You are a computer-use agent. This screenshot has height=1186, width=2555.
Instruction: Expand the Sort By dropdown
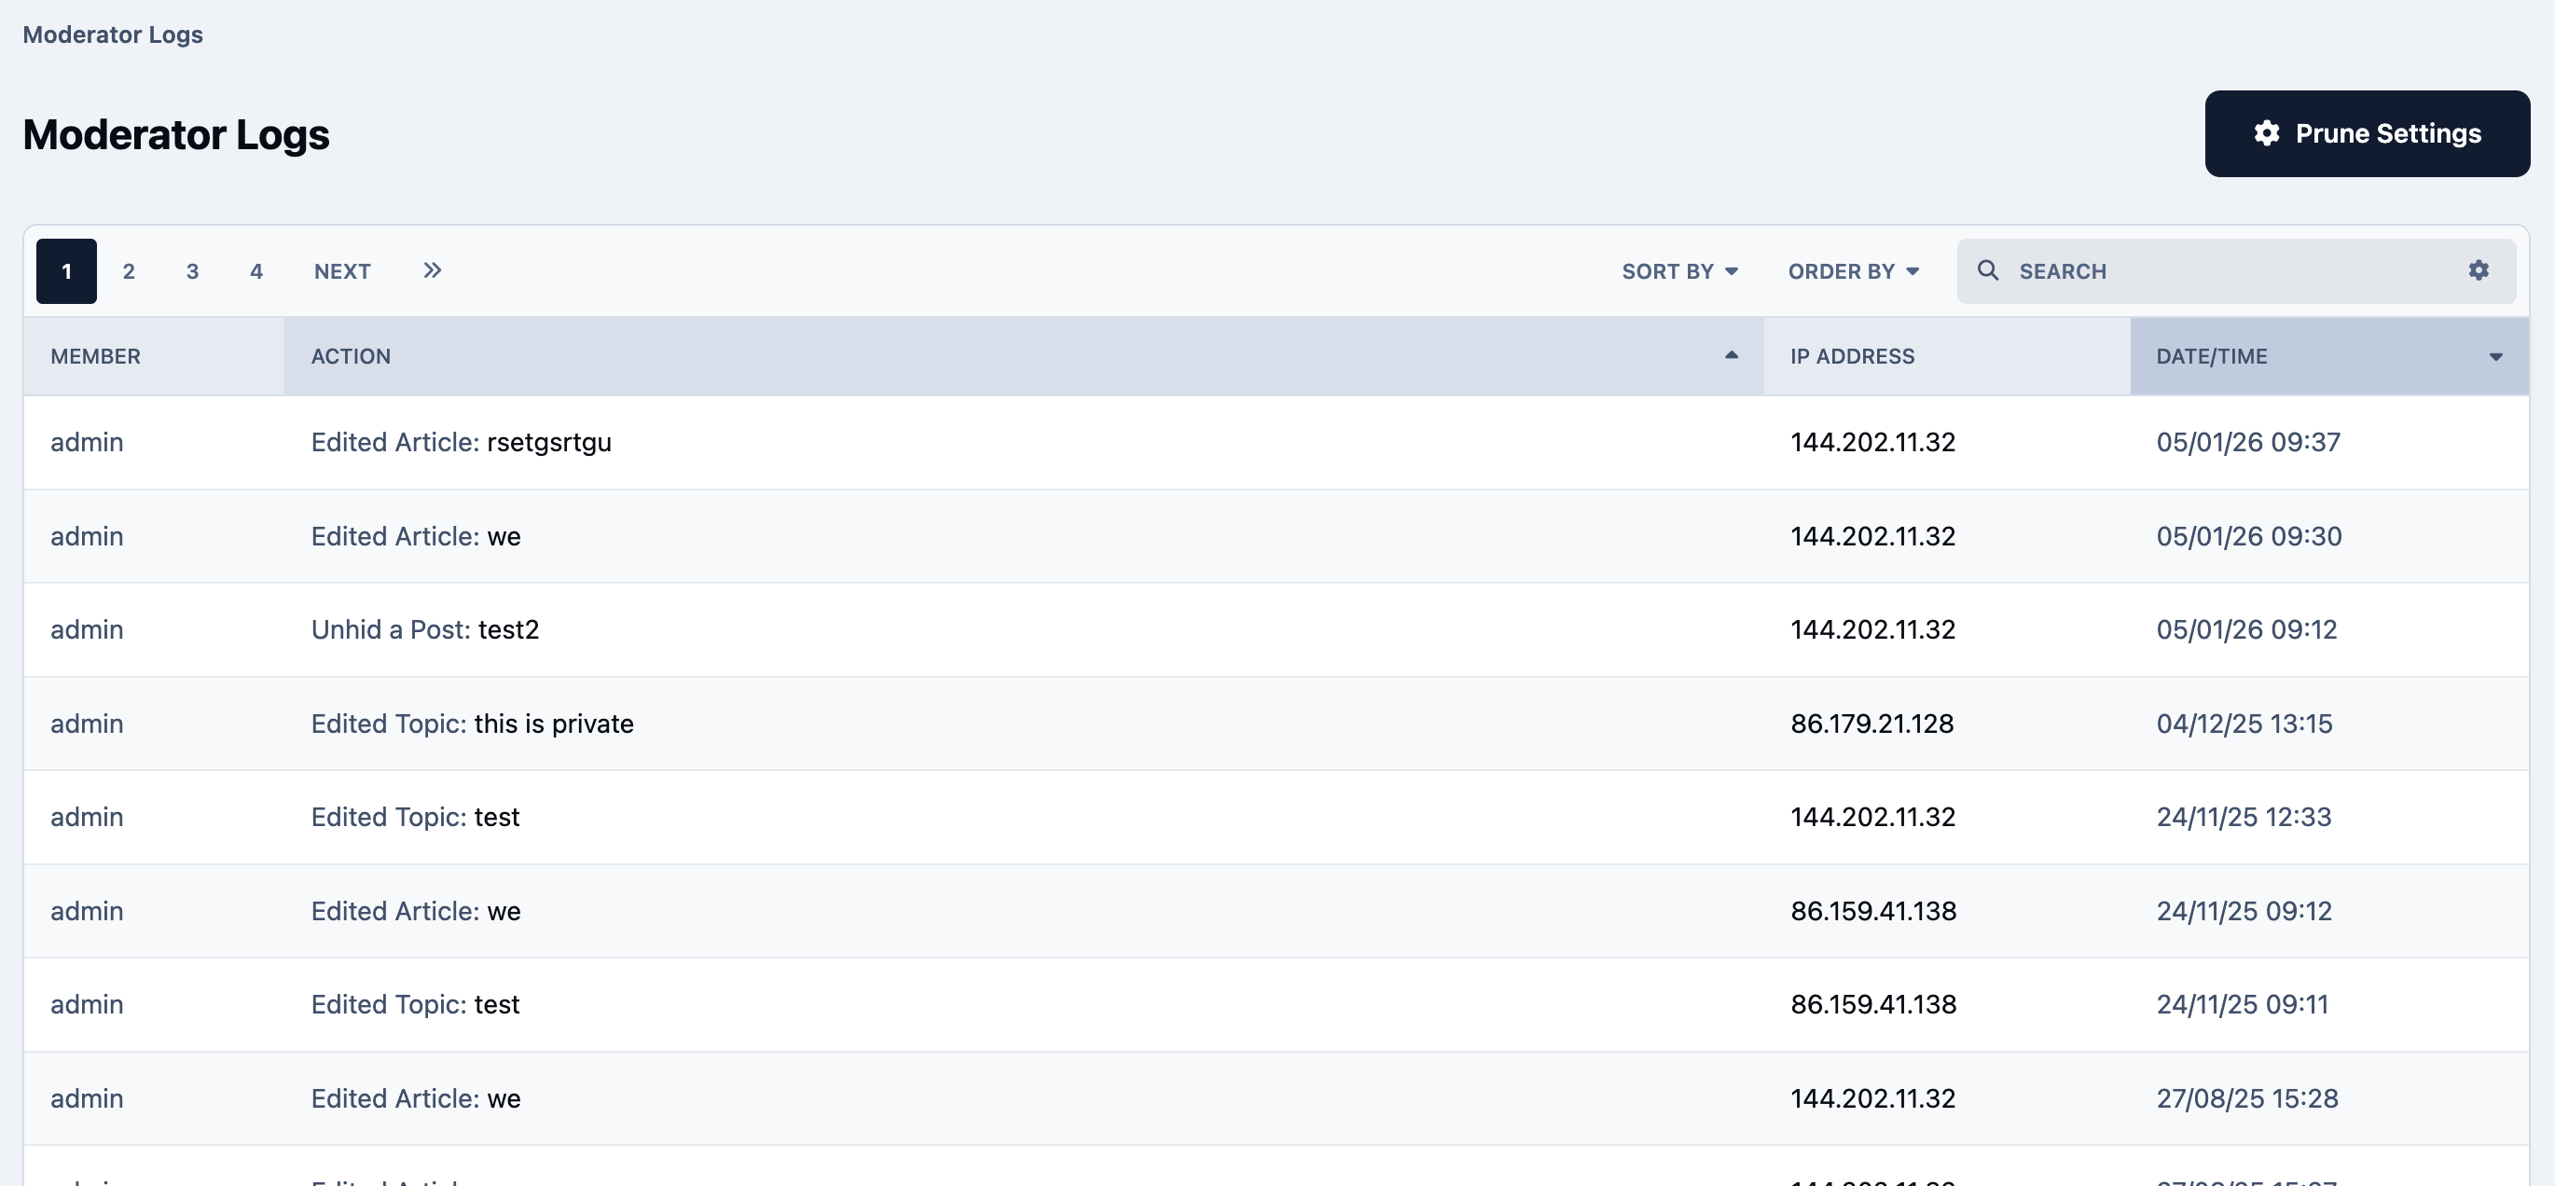(x=1679, y=270)
